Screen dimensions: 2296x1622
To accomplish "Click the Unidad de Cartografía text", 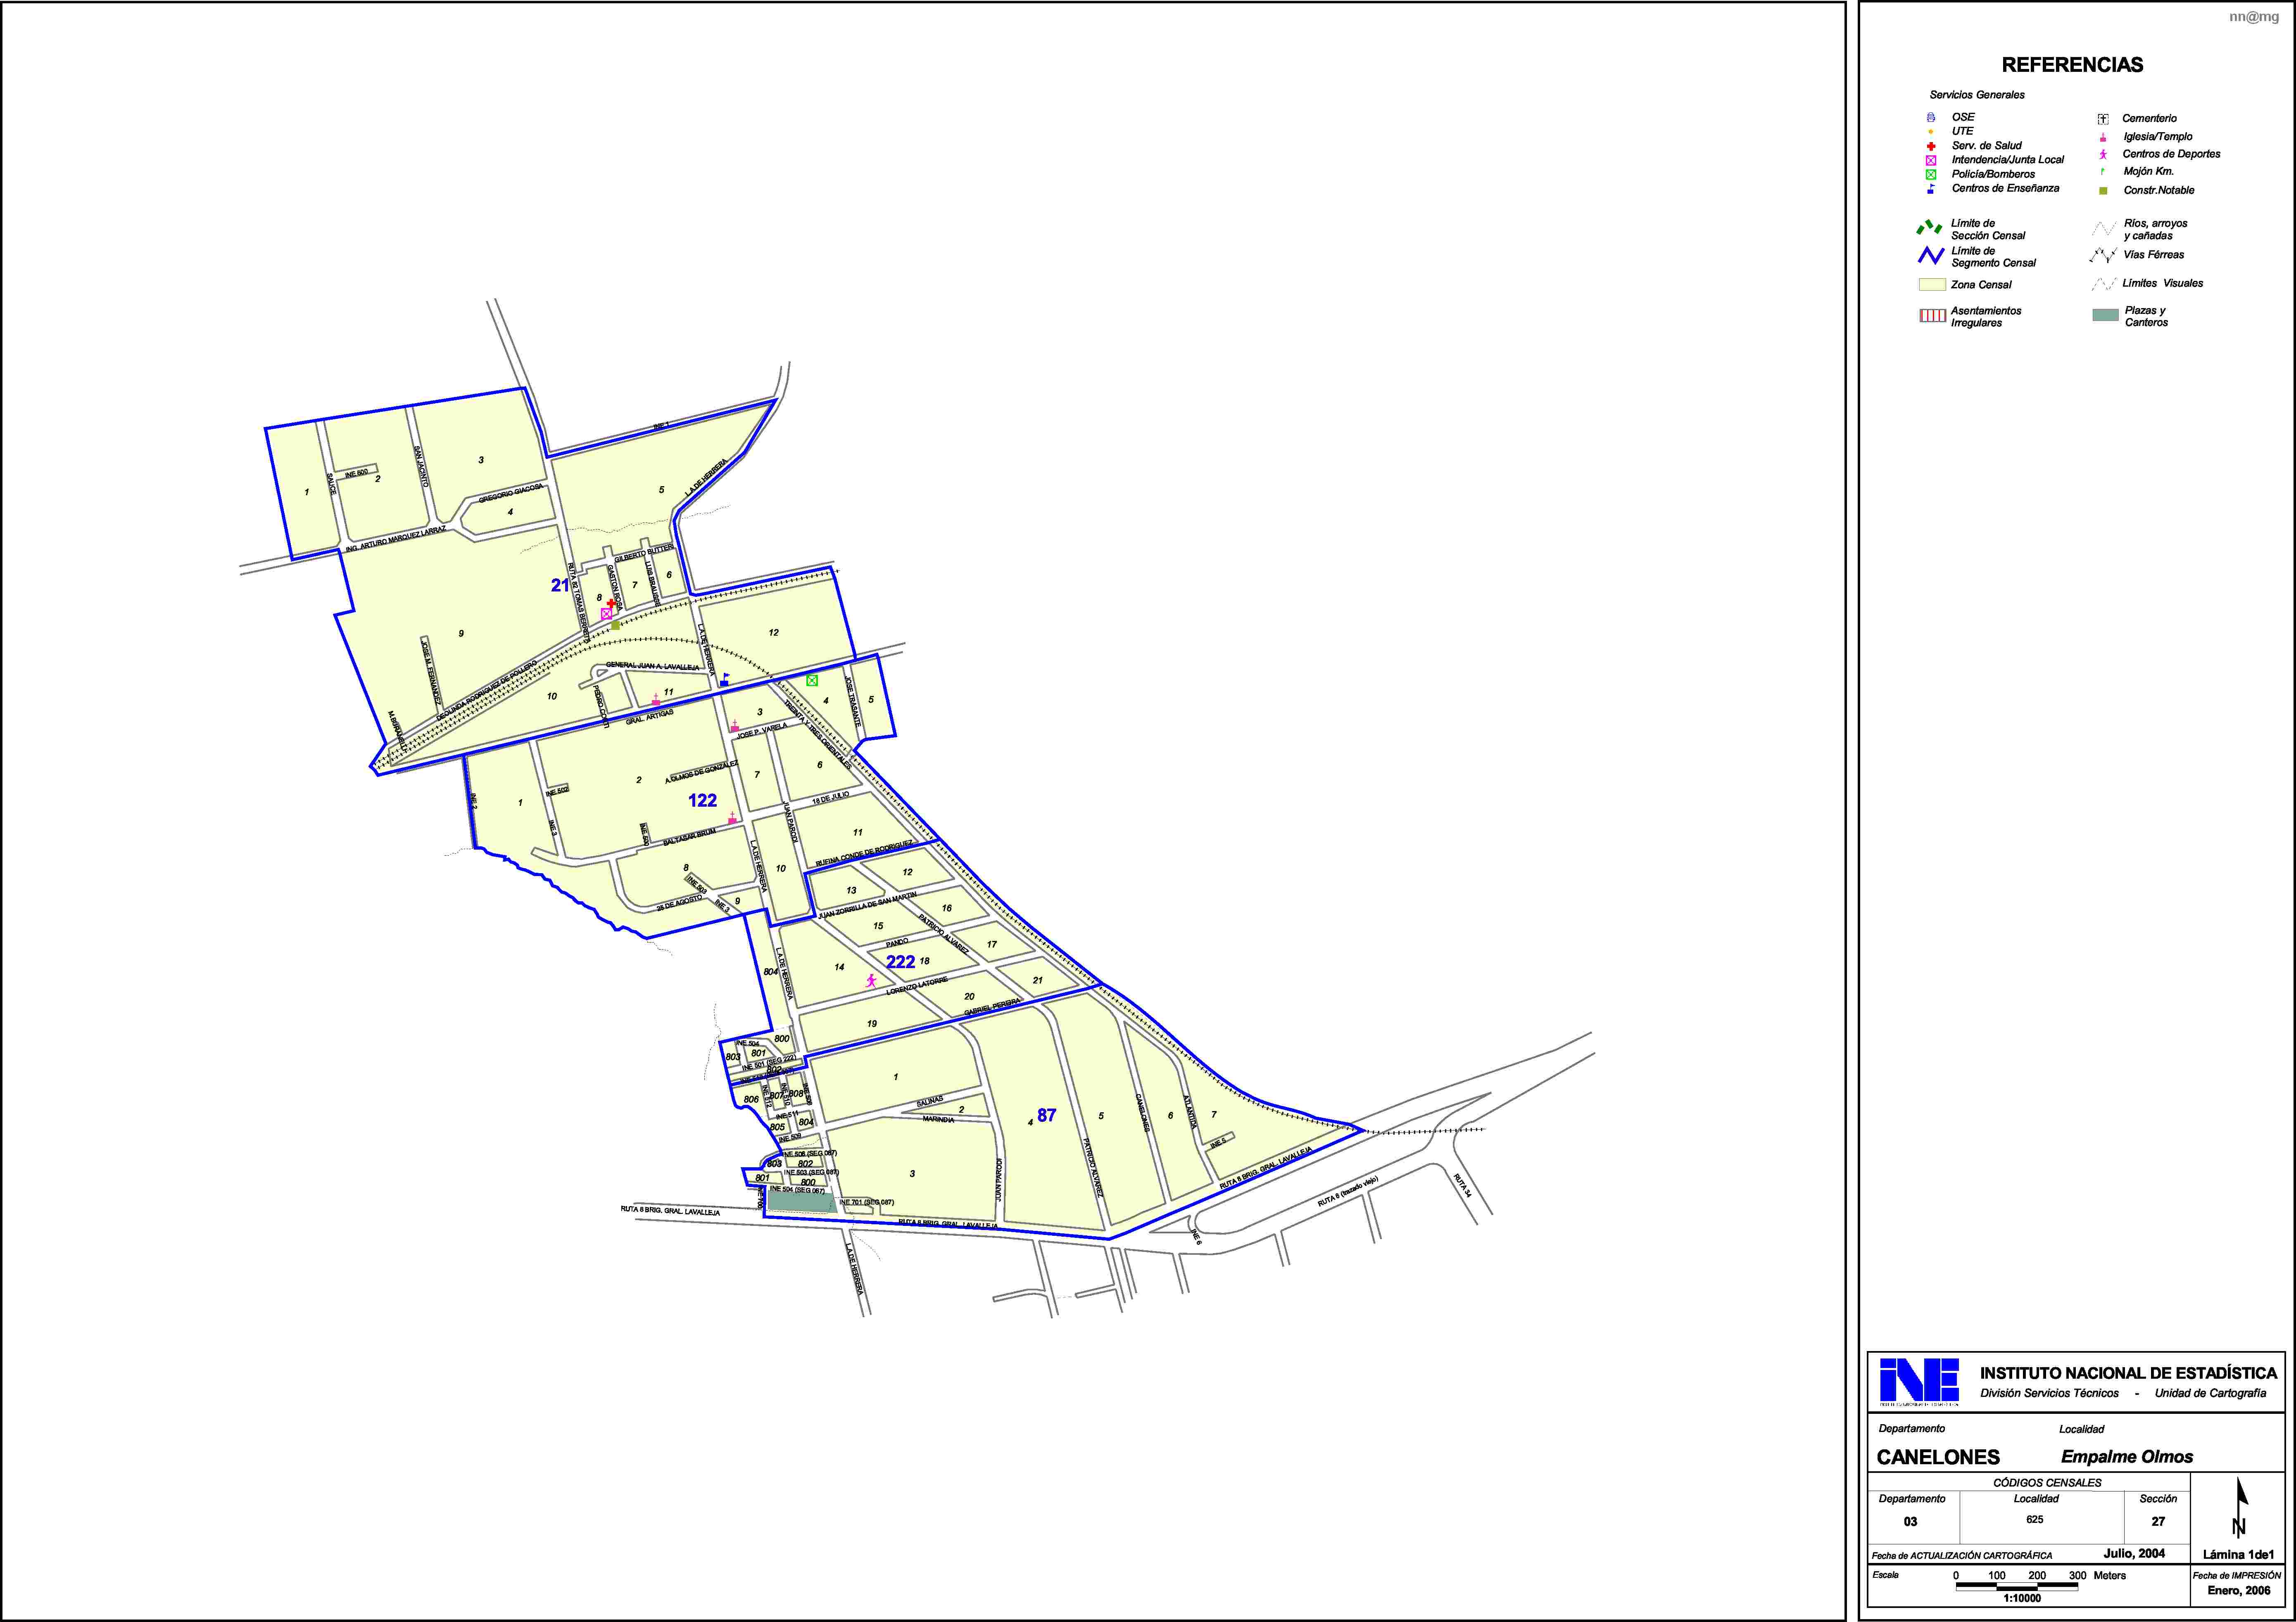I will point(2210,1393).
